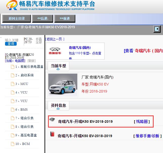Collapse all items via 折叠全部
Screen dimensions: 163x153
coord(39,41)
